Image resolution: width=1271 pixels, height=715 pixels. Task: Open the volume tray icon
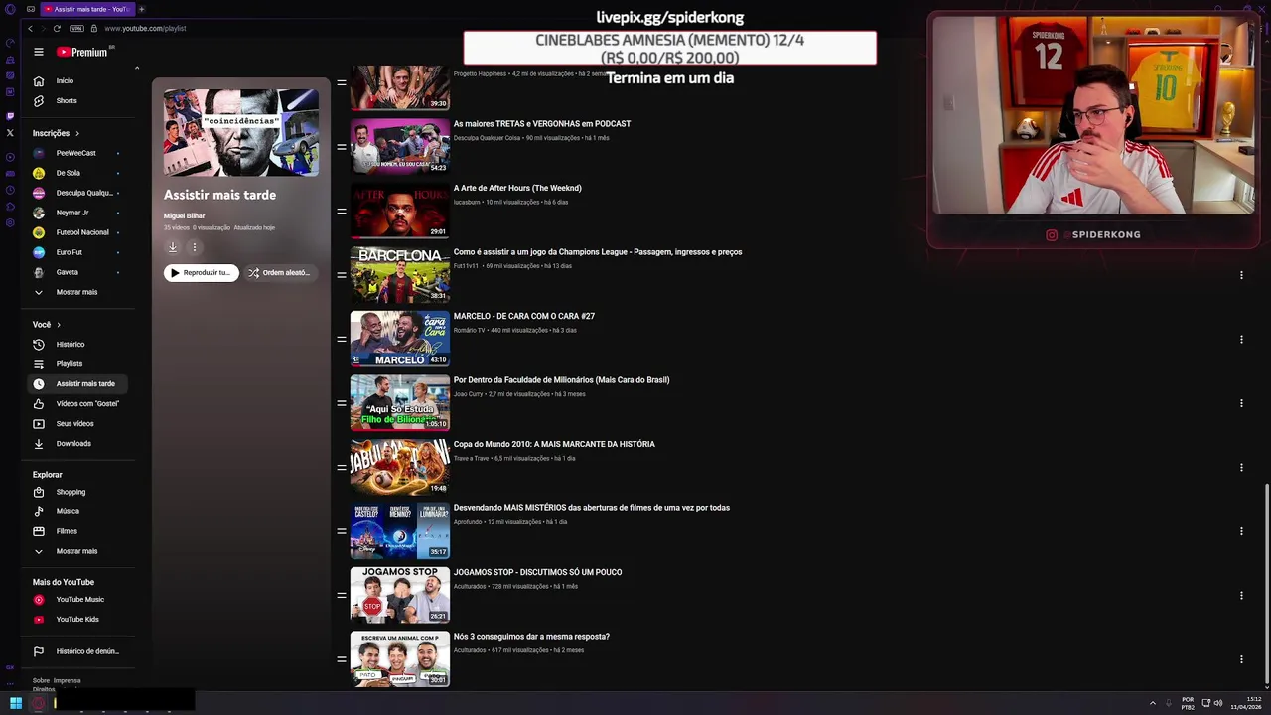click(x=1218, y=703)
